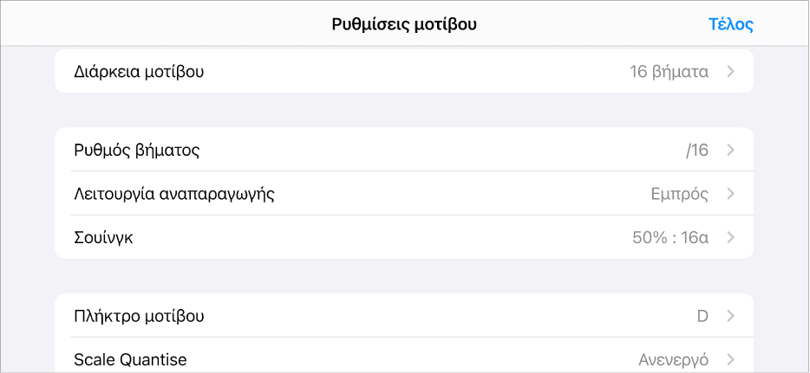Tap the Scale Quantise chevron arrow
810x373 pixels.
(x=731, y=359)
